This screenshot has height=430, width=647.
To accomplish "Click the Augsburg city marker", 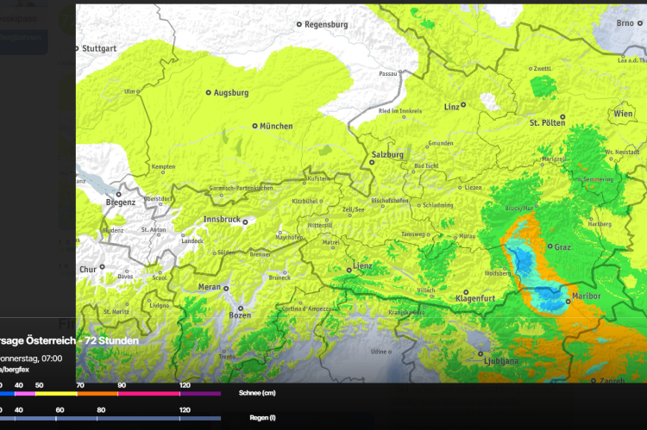I will pyautogui.click(x=208, y=92).
